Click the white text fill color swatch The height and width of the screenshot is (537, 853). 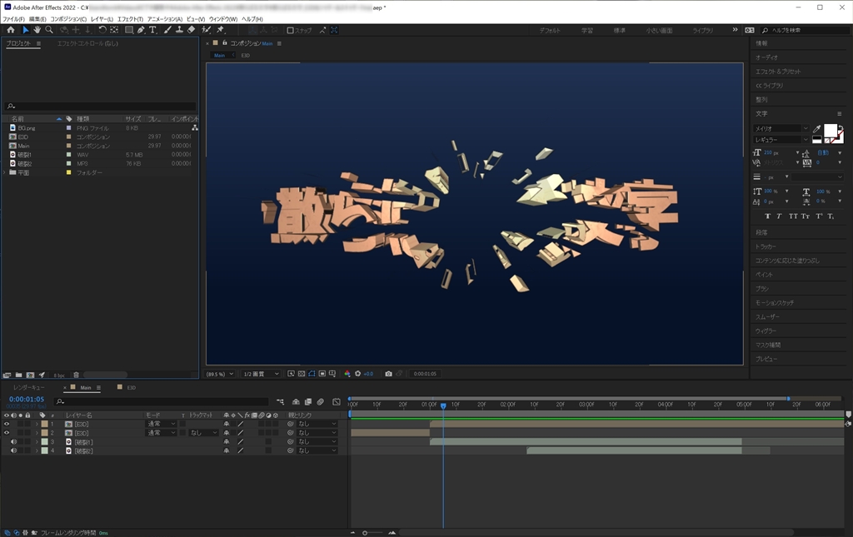(x=831, y=131)
